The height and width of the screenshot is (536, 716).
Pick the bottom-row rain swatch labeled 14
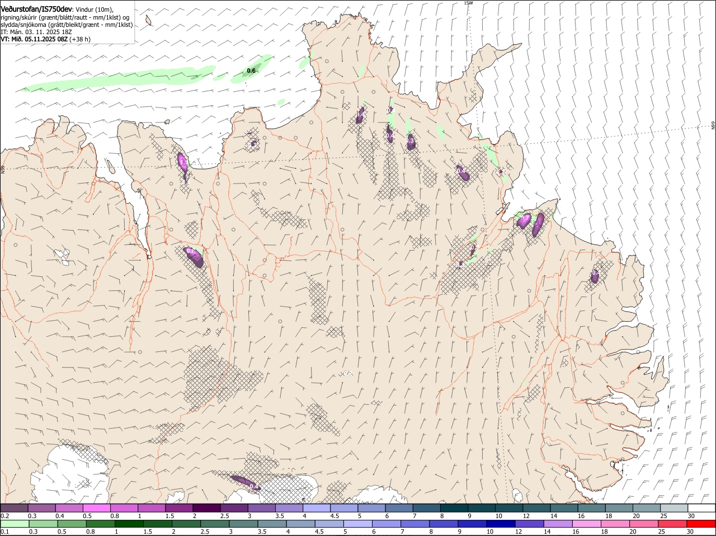tap(558, 524)
